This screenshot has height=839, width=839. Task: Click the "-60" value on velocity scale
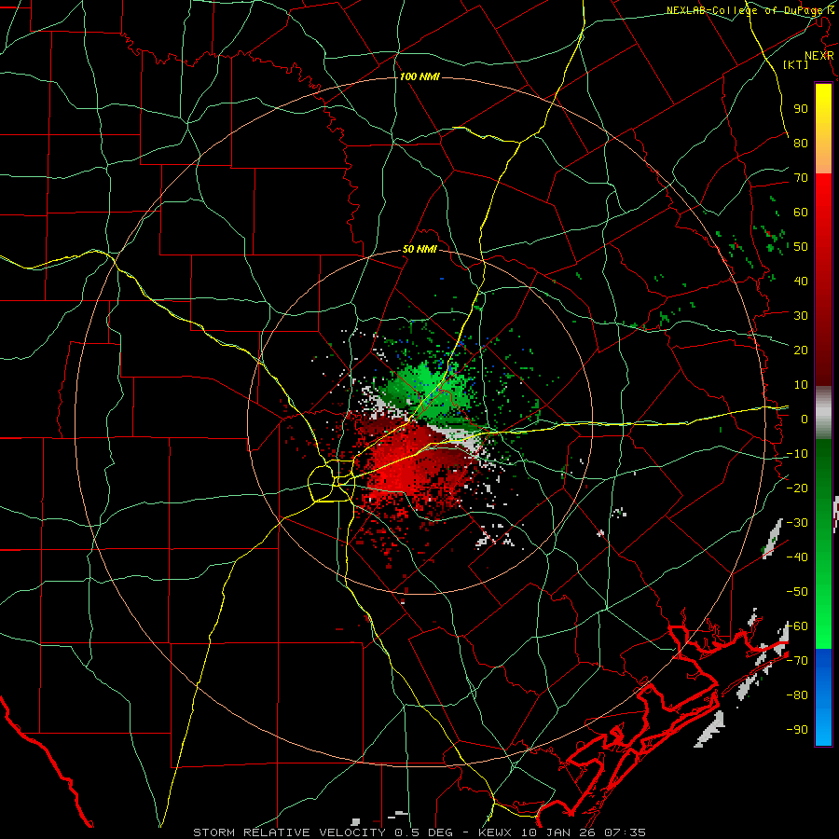[797, 626]
